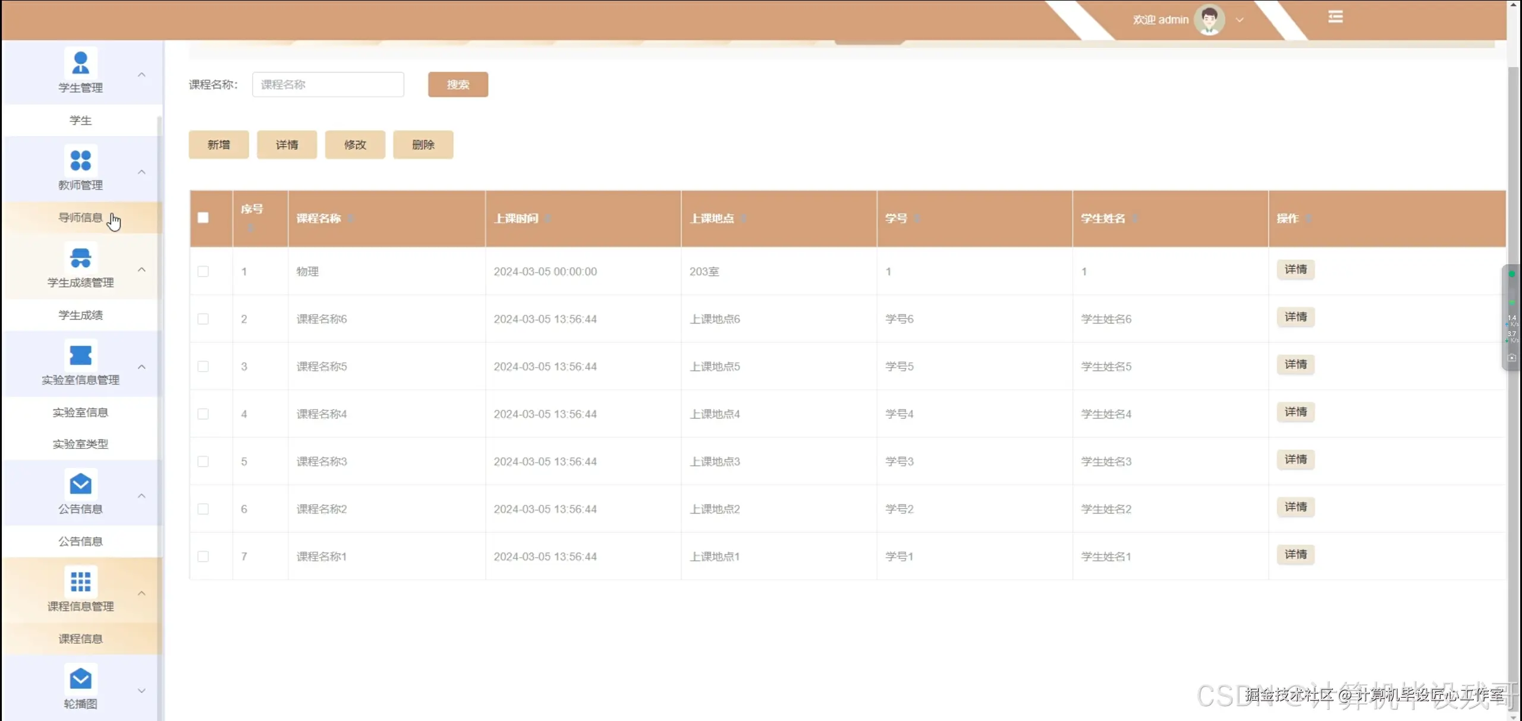Open the 导师信息 menu item
This screenshot has width=1522, height=721.
click(80, 217)
